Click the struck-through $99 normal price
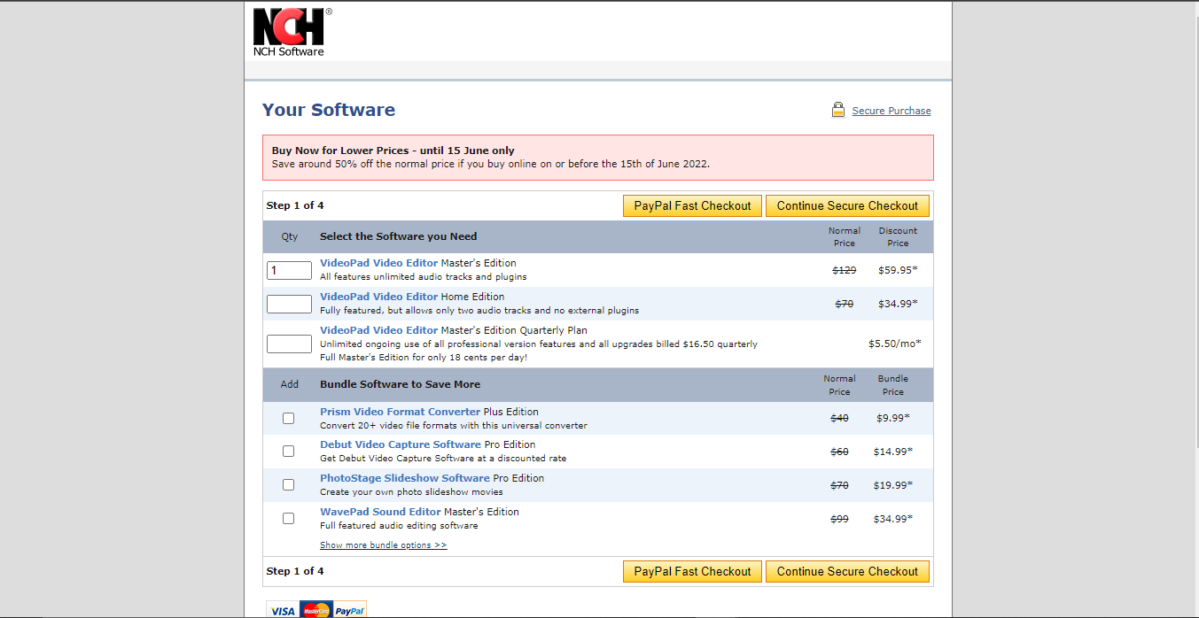The height and width of the screenshot is (618, 1199). coord(839,519)
